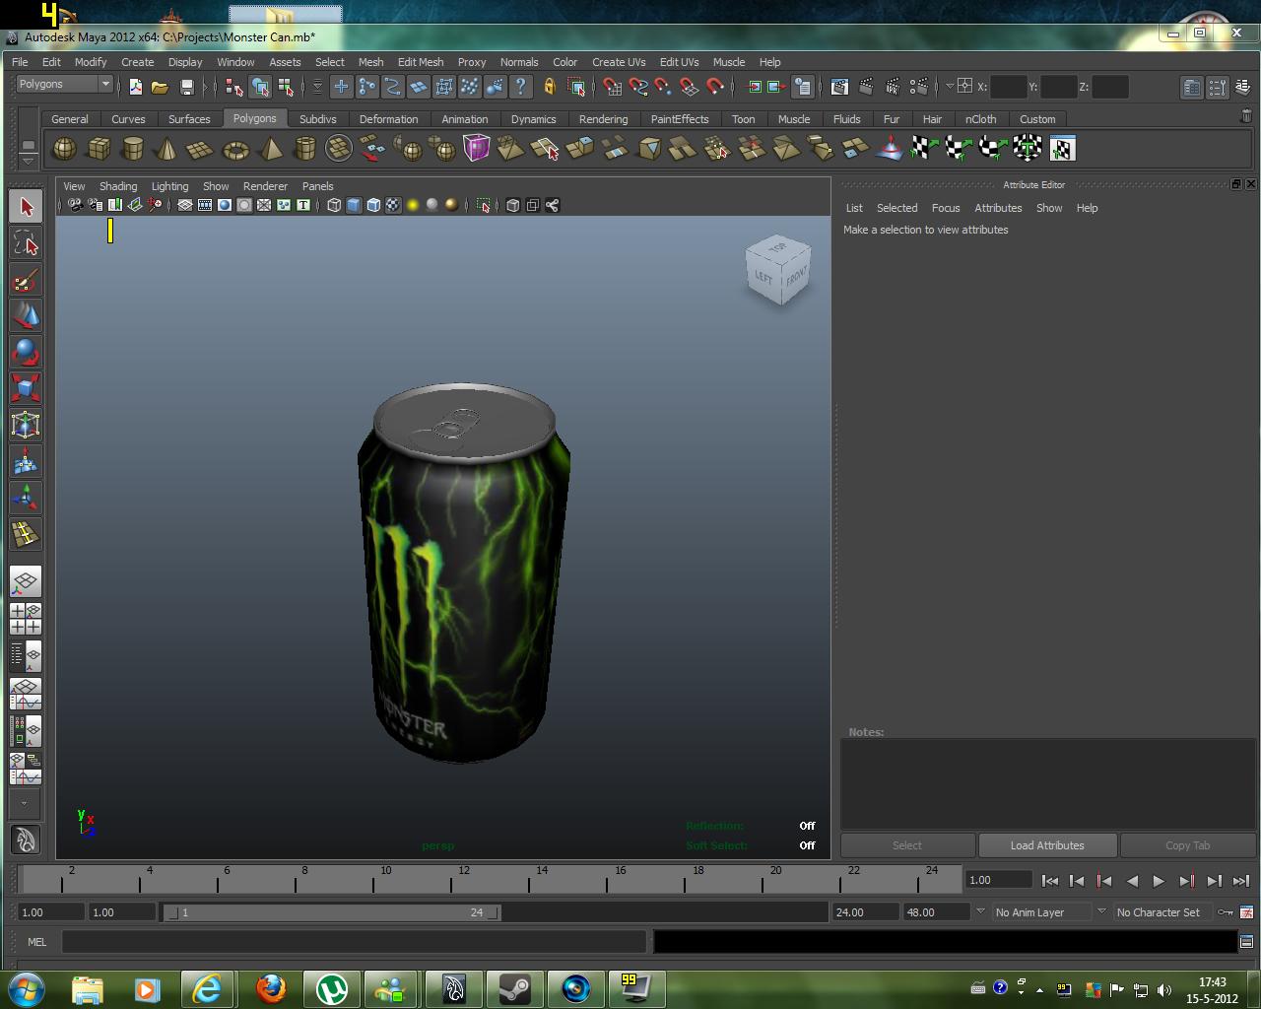The width and height of the screenshot is (1261, 1009).
Task: Open the Edit Mesh menu
Action: tap(420, 61)
